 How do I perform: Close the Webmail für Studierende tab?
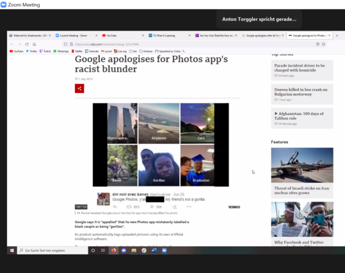point(50,35)
